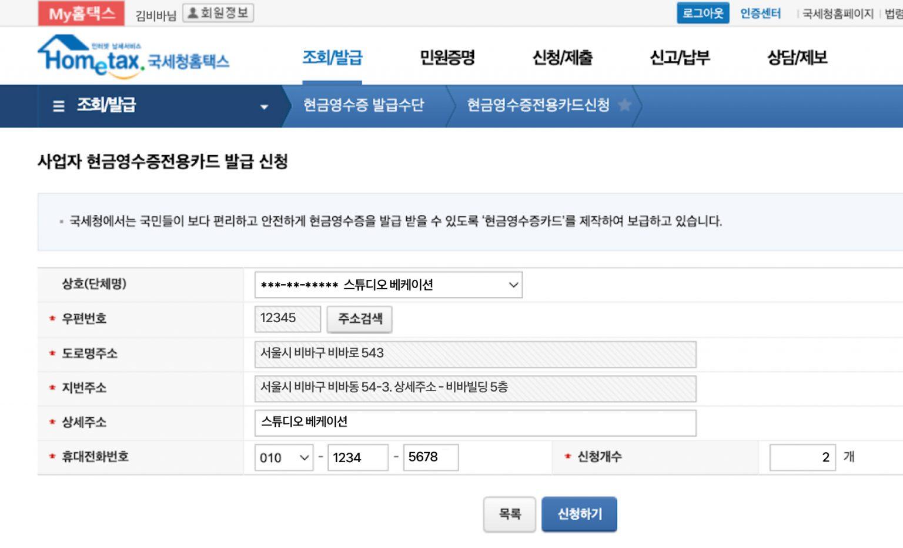
Task: Go to 신고/납부 menu
Action: coord(680,58)
